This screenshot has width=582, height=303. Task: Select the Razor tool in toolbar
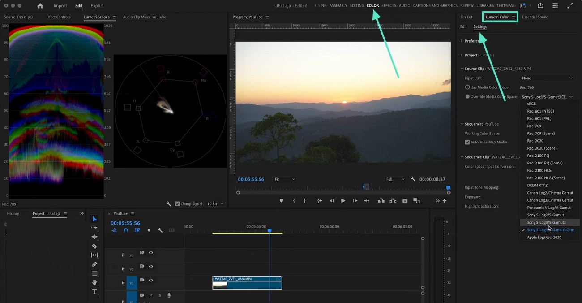click(94, 246)
